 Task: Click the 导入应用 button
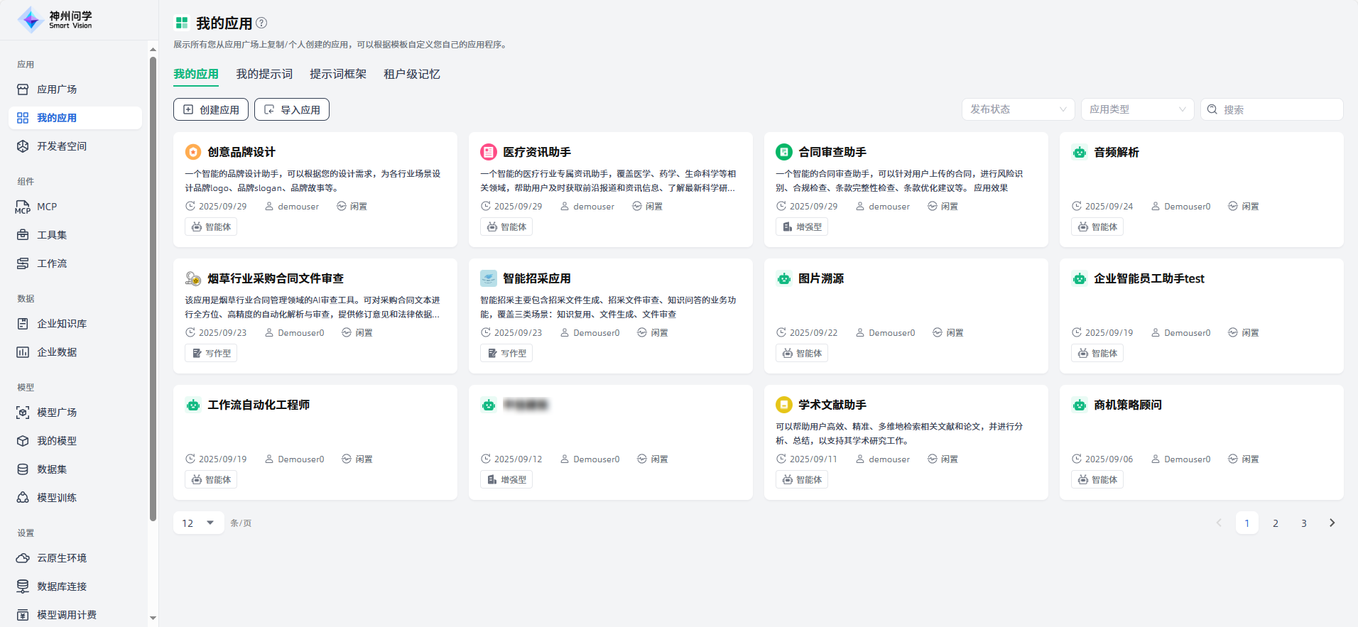click(x=292, y=109)
